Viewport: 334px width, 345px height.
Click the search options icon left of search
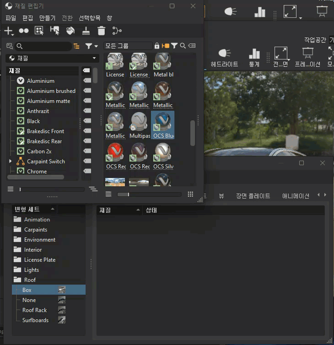point(10,46)
